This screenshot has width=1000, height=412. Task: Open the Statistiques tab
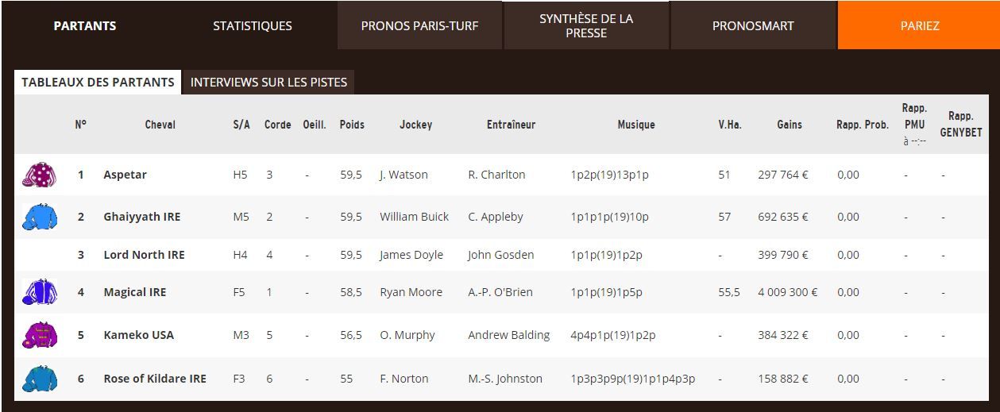[253, 25]
